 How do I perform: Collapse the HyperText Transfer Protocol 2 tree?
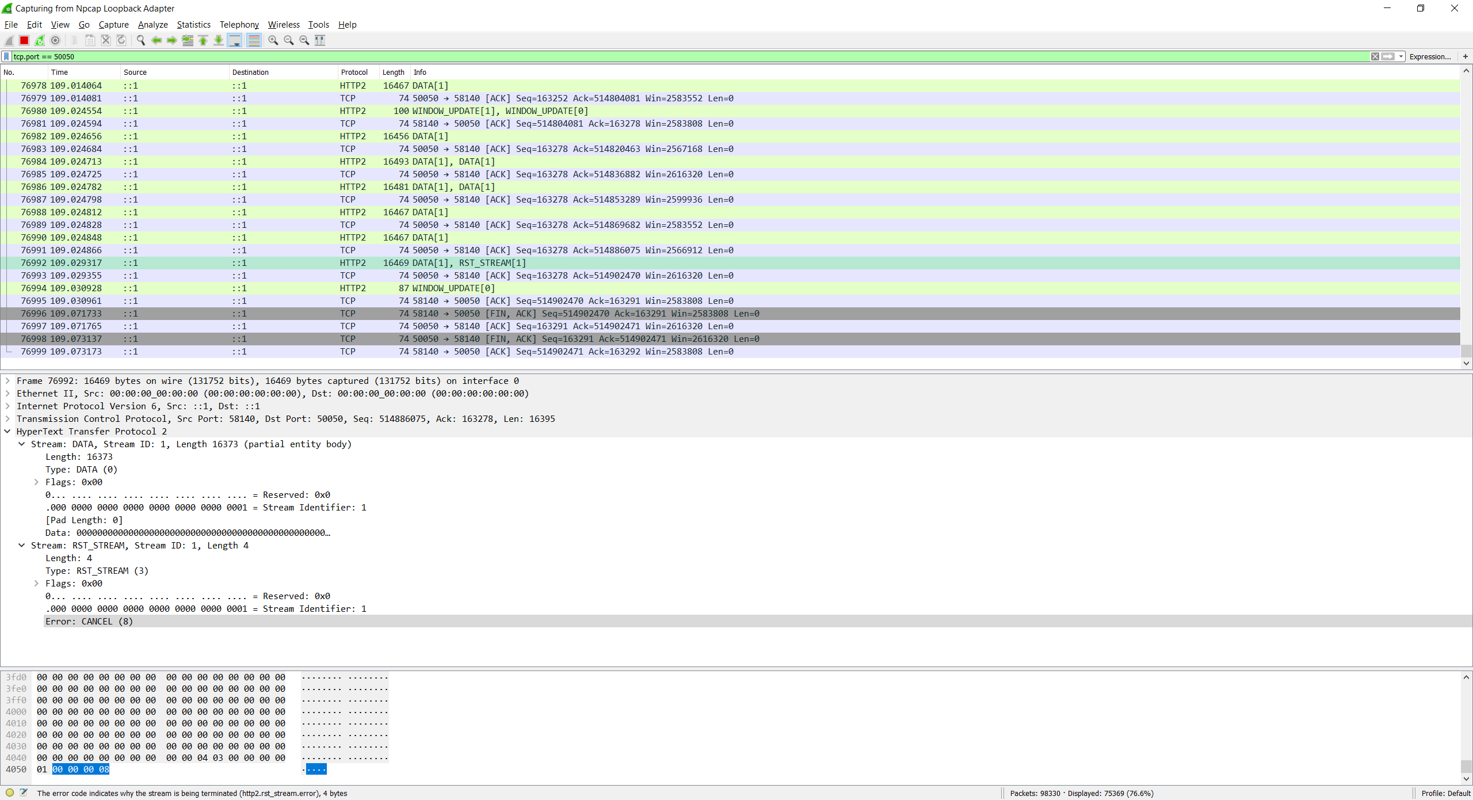7,431
